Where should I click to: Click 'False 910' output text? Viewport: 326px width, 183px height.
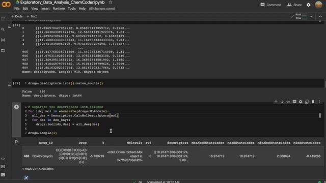coord(34,91)
